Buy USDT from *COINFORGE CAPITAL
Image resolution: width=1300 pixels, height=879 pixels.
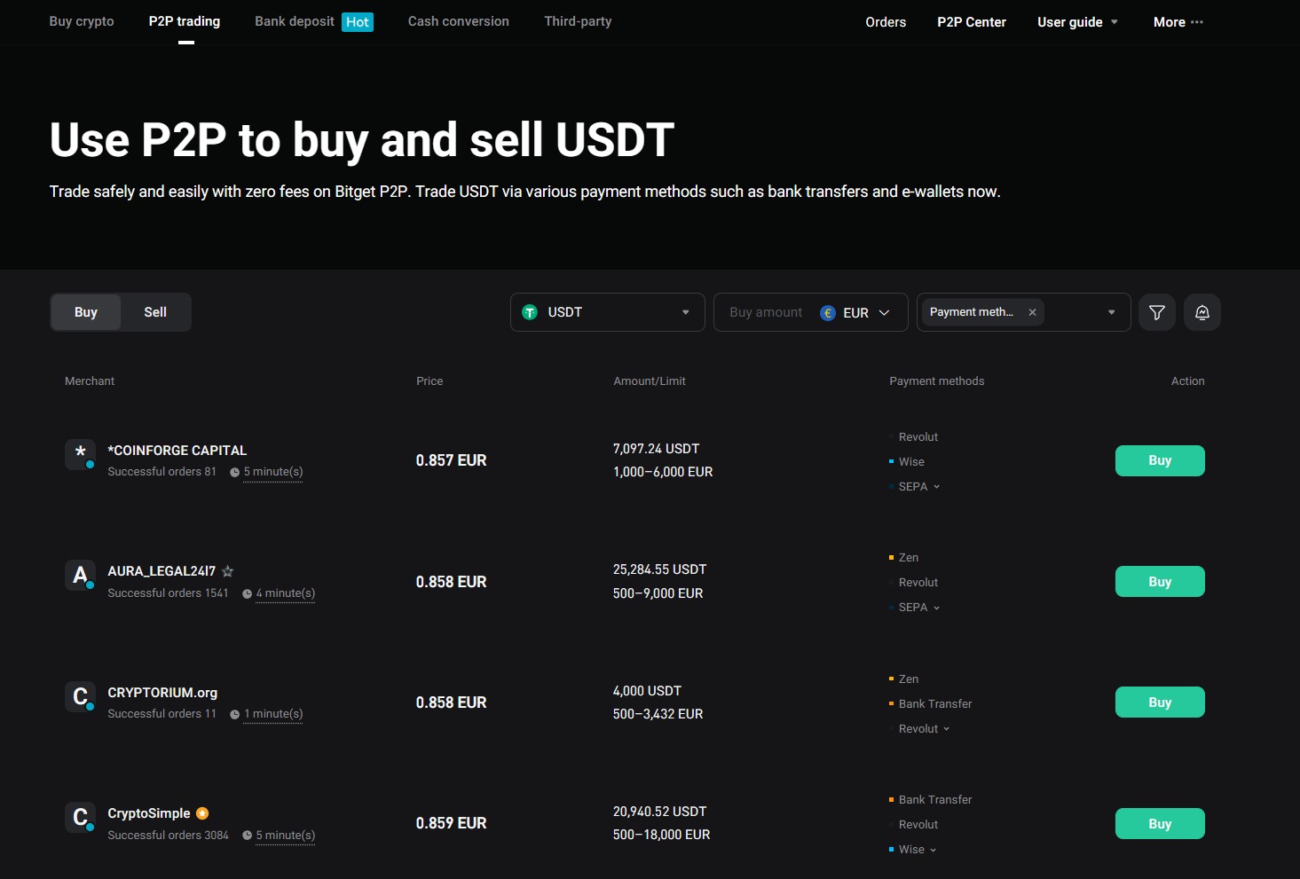(1160, 460)
